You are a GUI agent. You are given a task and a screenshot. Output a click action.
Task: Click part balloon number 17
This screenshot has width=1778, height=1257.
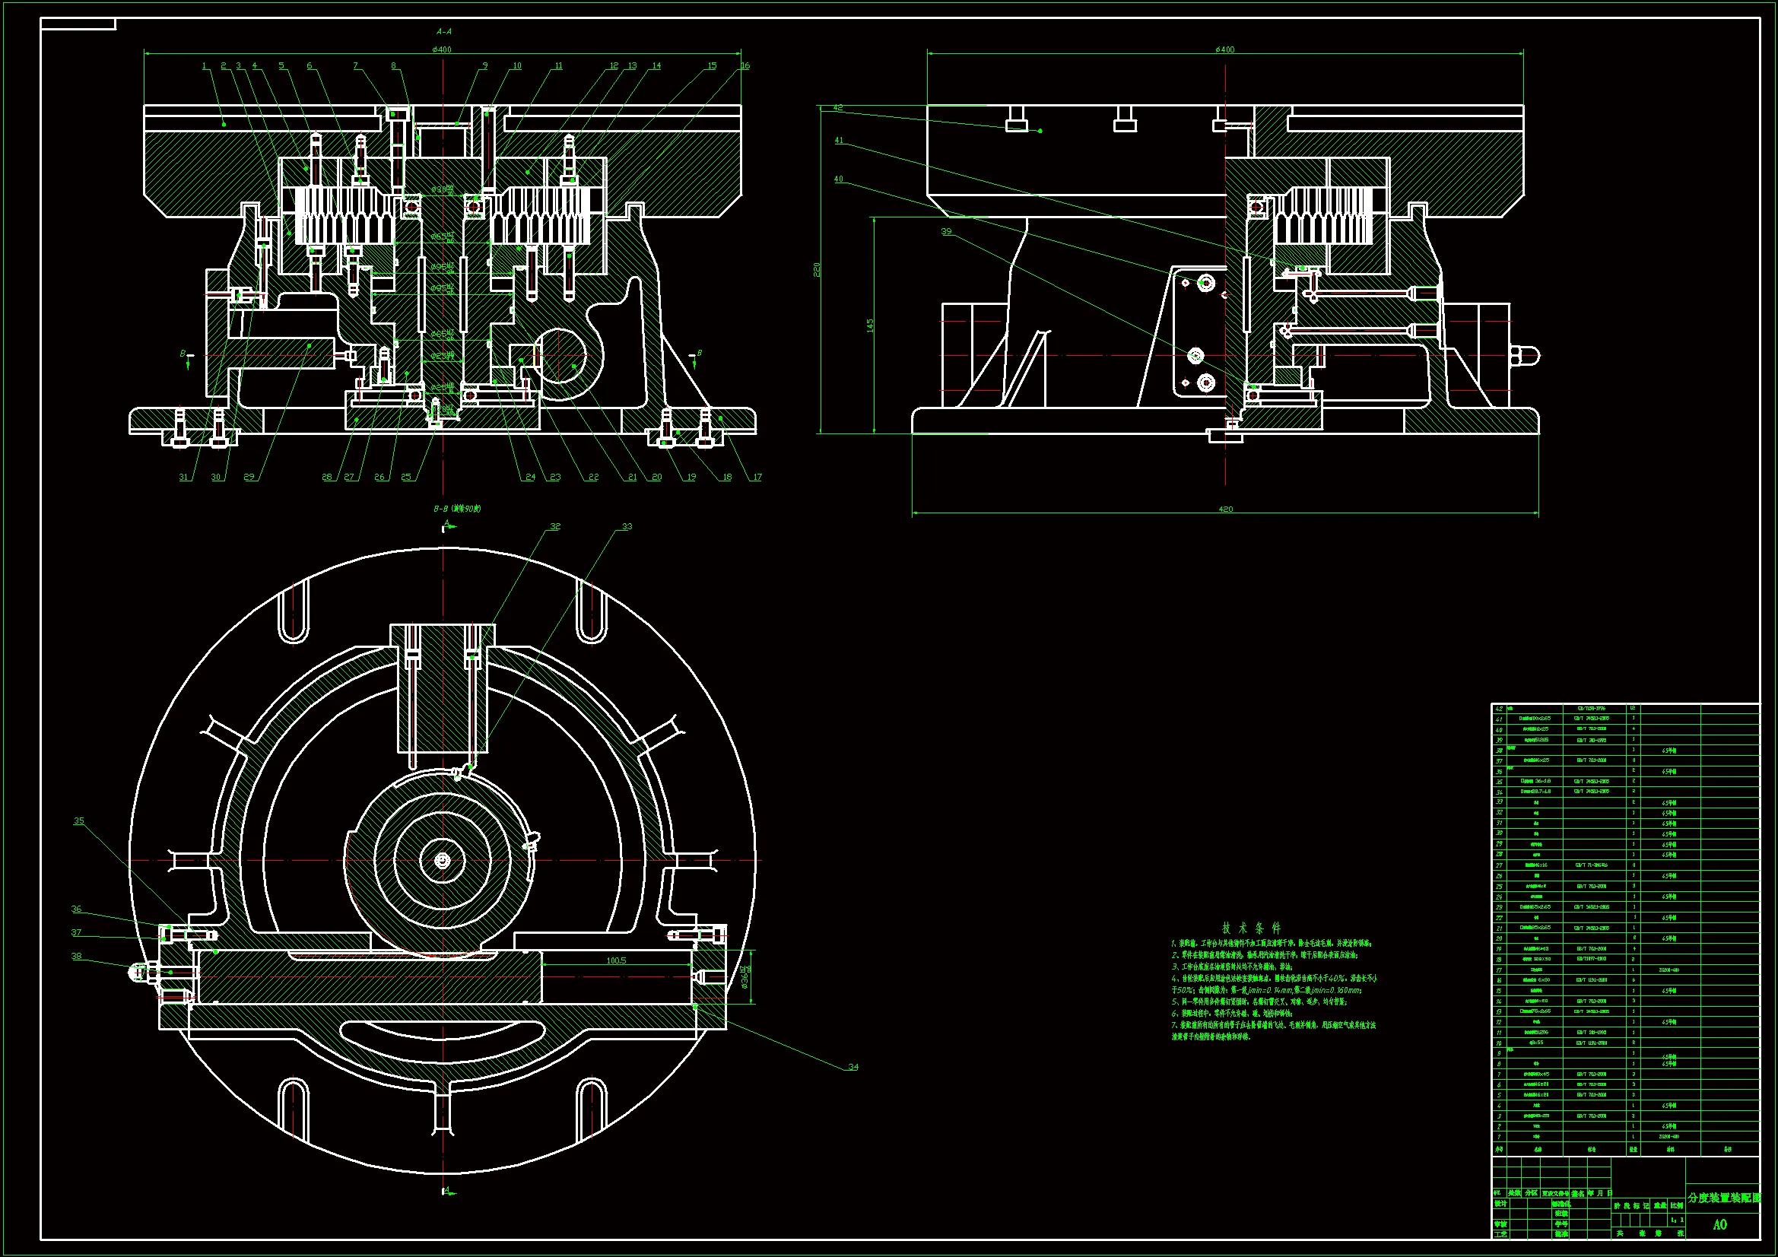(x=757, y=477)
